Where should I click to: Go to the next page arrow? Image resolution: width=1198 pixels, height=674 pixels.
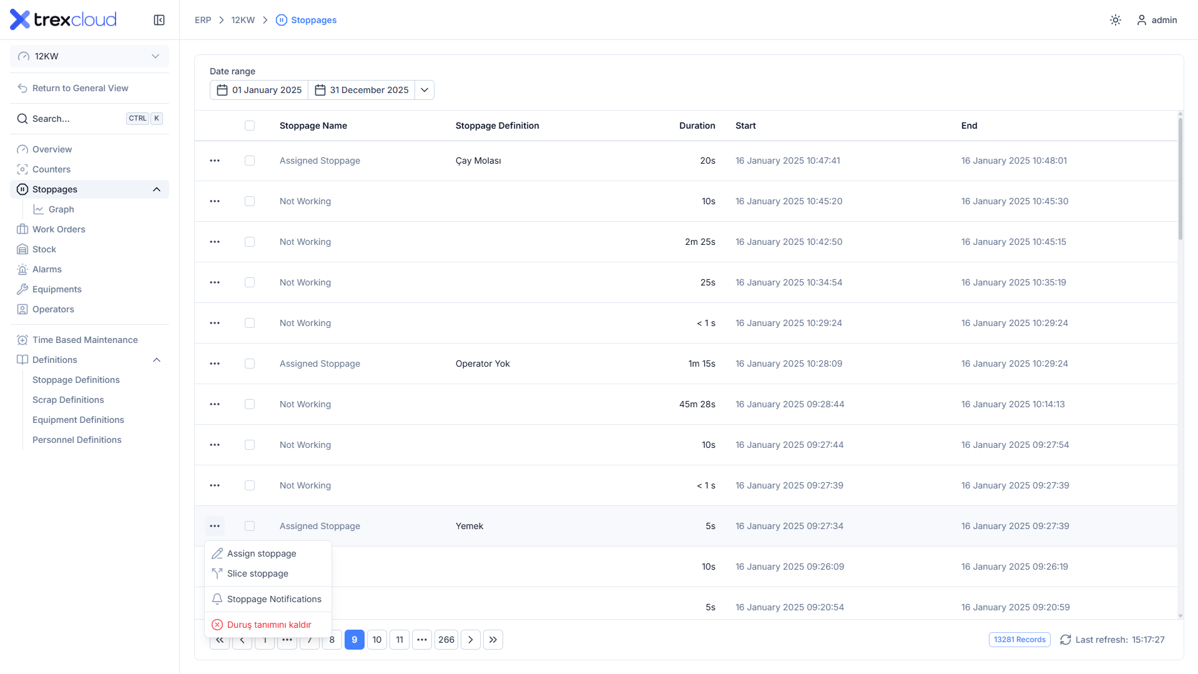point(471,640)
